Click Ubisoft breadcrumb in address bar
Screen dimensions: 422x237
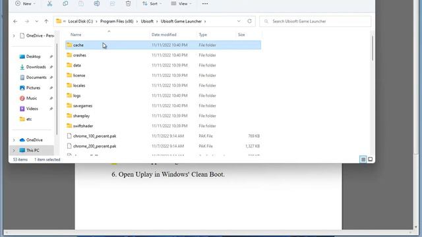tap(147, 21)
